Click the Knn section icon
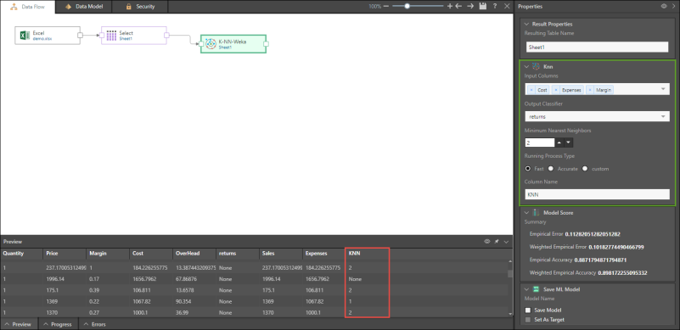This screenshot has width=680, height=330. (536, 67)
